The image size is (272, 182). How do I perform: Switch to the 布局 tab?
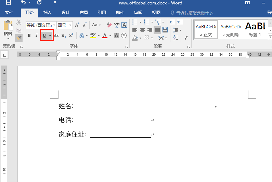(x=83, y=13)
